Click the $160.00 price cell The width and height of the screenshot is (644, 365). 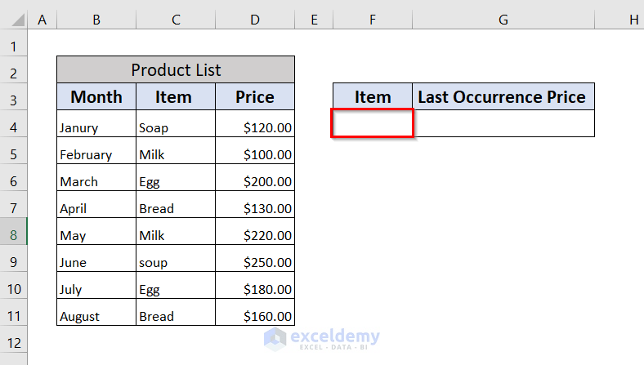click(x=255, y=316)
